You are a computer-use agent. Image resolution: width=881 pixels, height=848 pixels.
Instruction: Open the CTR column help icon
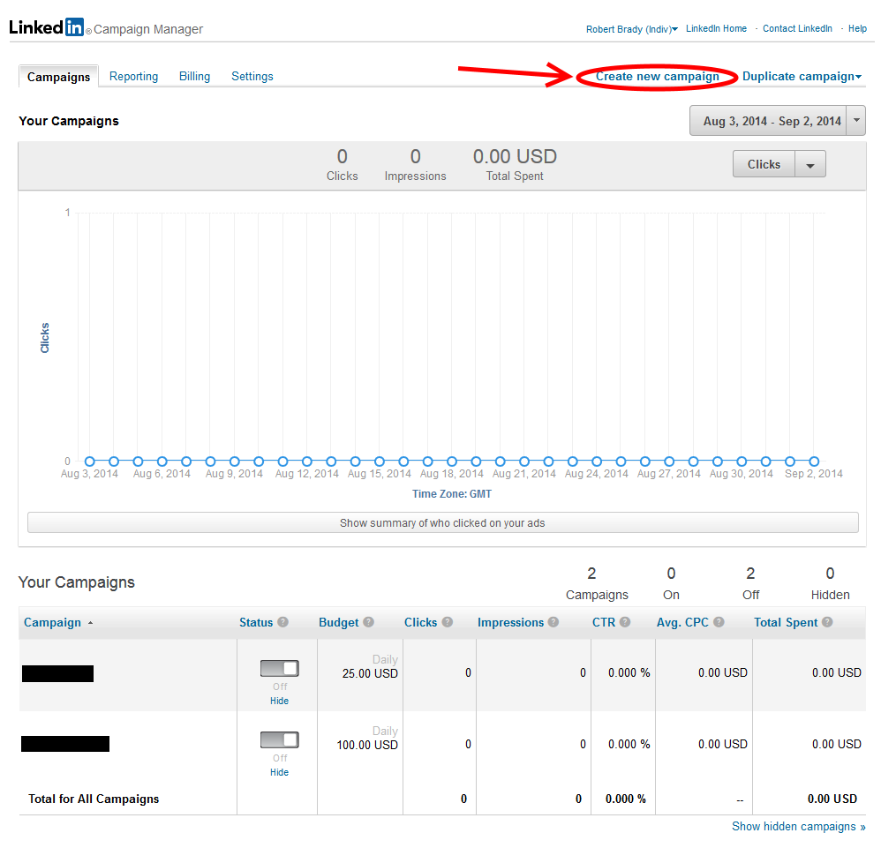point(625,622)
